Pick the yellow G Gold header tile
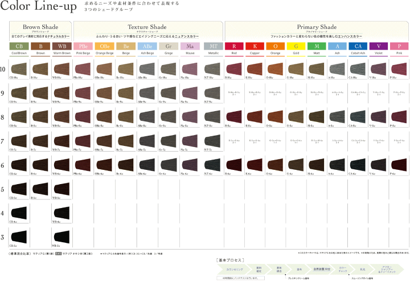The width and height of the screenshot is (410, 281). (x=296, y=46)
